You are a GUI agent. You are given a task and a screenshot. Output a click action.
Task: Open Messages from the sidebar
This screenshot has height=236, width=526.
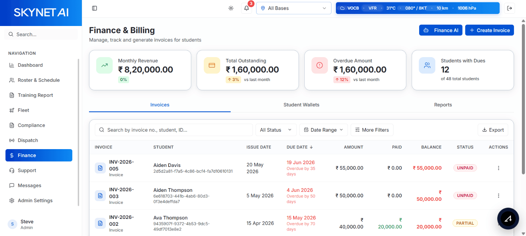(39, 185)
